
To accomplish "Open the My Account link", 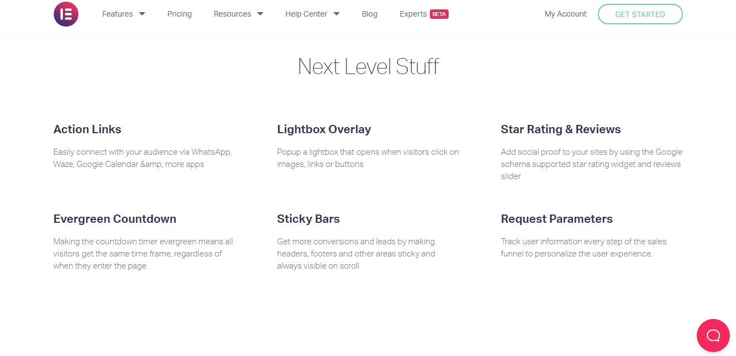I will (x=565, y=14).
